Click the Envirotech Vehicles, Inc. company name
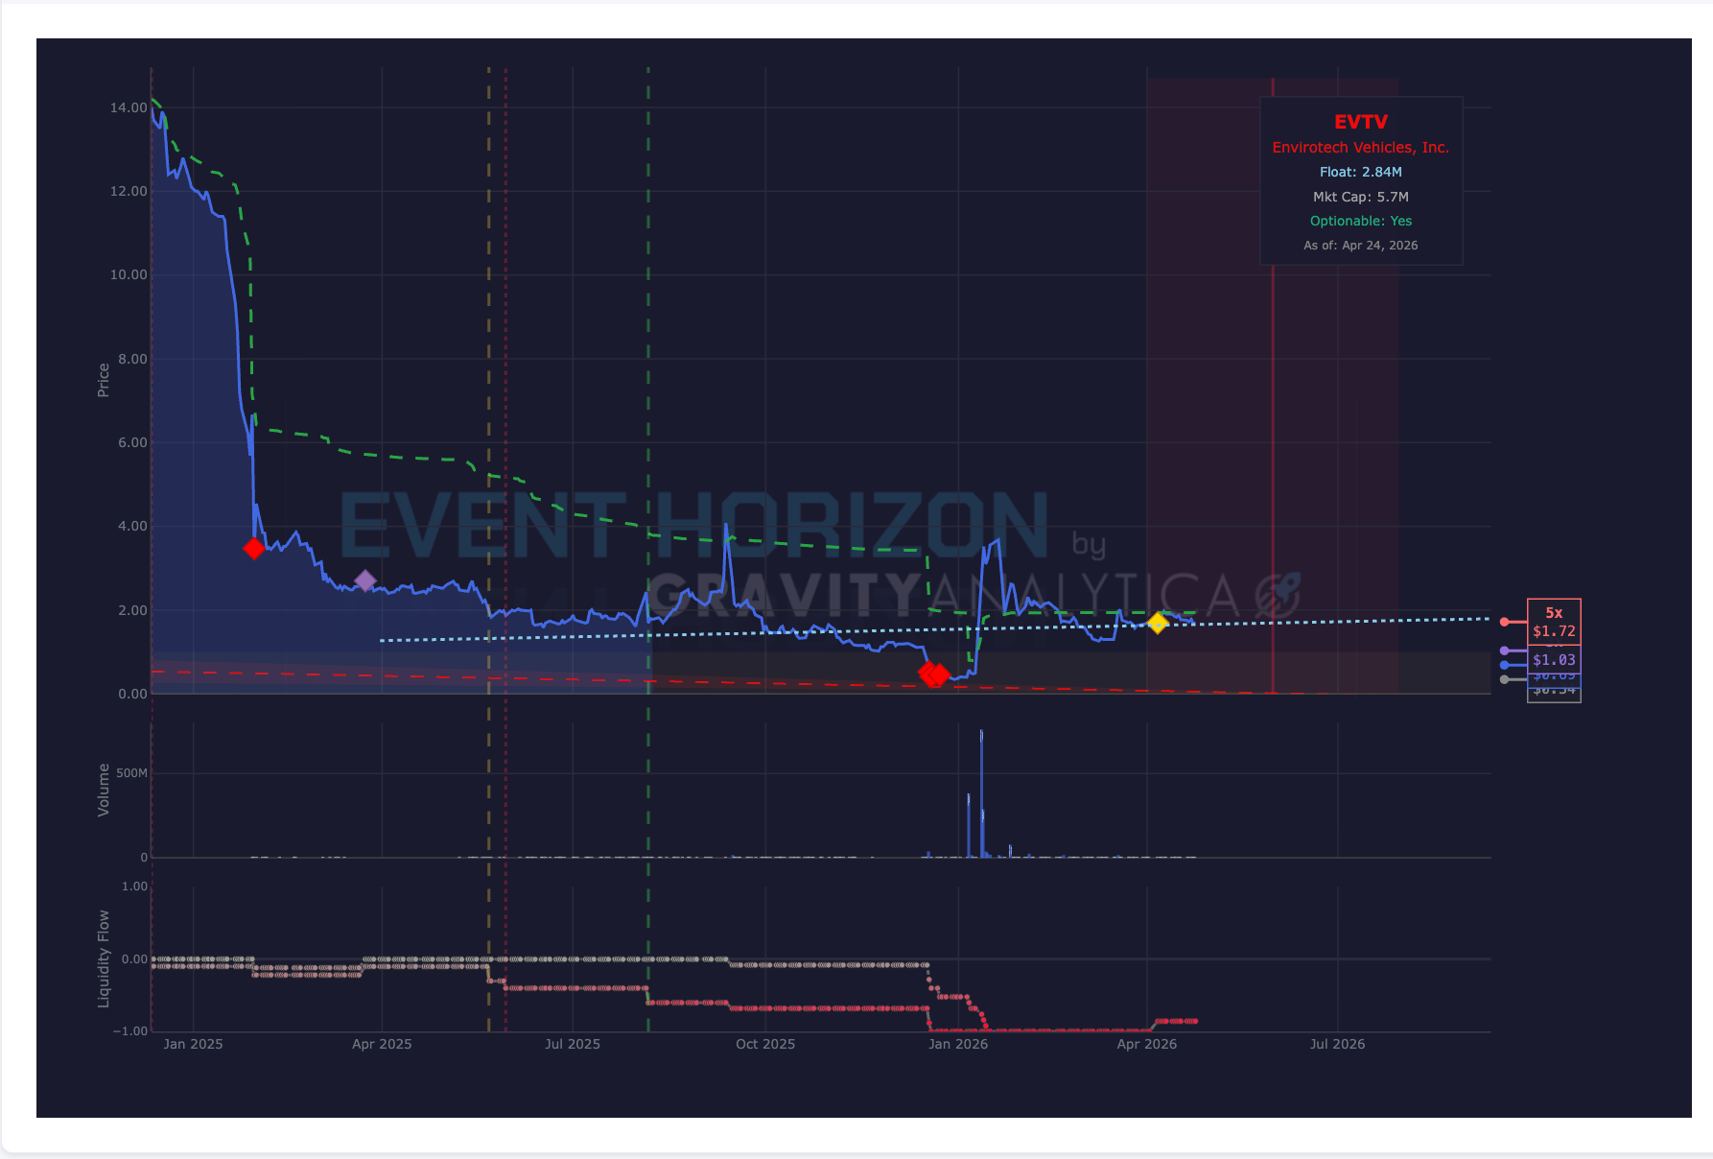Image resolution: width=1713 pixels, height=1159 pixels. pos(1360,147)
